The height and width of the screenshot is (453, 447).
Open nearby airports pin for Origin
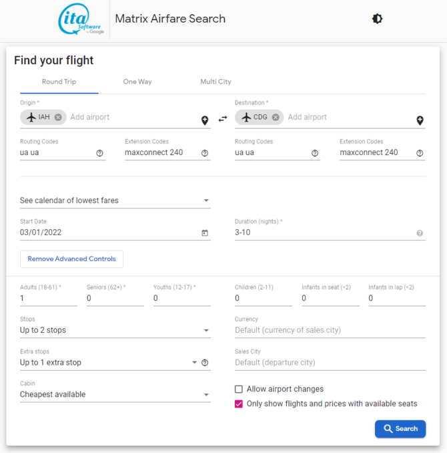[x=205, y=120]
